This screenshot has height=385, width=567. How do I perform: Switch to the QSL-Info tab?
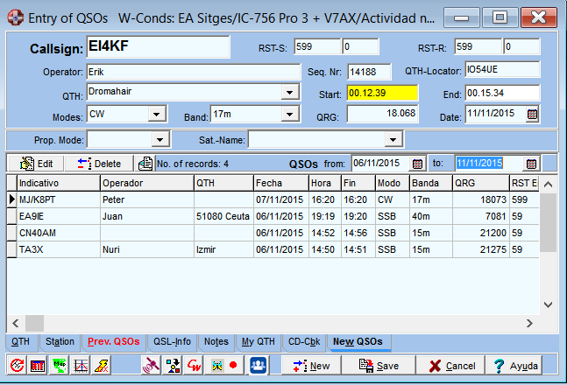[172, 341]
